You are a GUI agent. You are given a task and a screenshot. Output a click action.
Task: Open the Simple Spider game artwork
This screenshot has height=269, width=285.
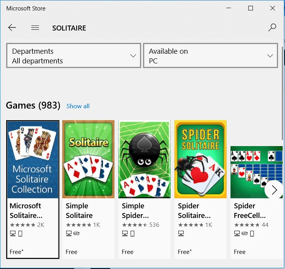pos(144,159)
